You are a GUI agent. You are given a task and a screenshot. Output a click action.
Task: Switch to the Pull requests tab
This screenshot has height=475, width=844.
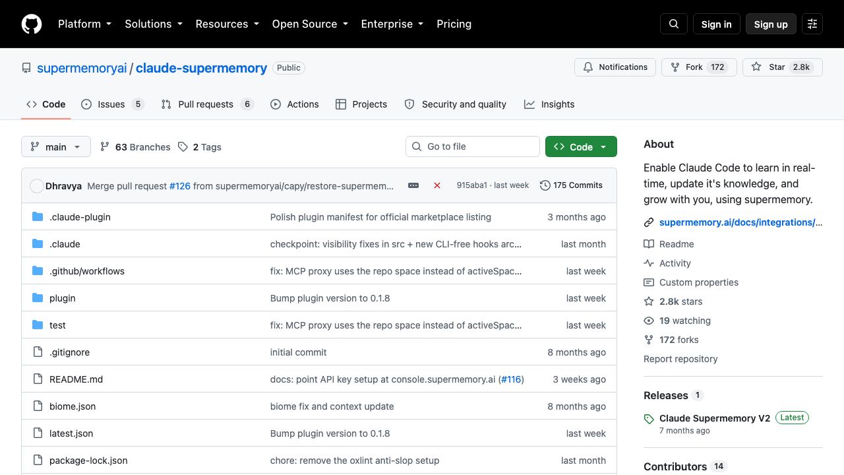click(207, 104)
